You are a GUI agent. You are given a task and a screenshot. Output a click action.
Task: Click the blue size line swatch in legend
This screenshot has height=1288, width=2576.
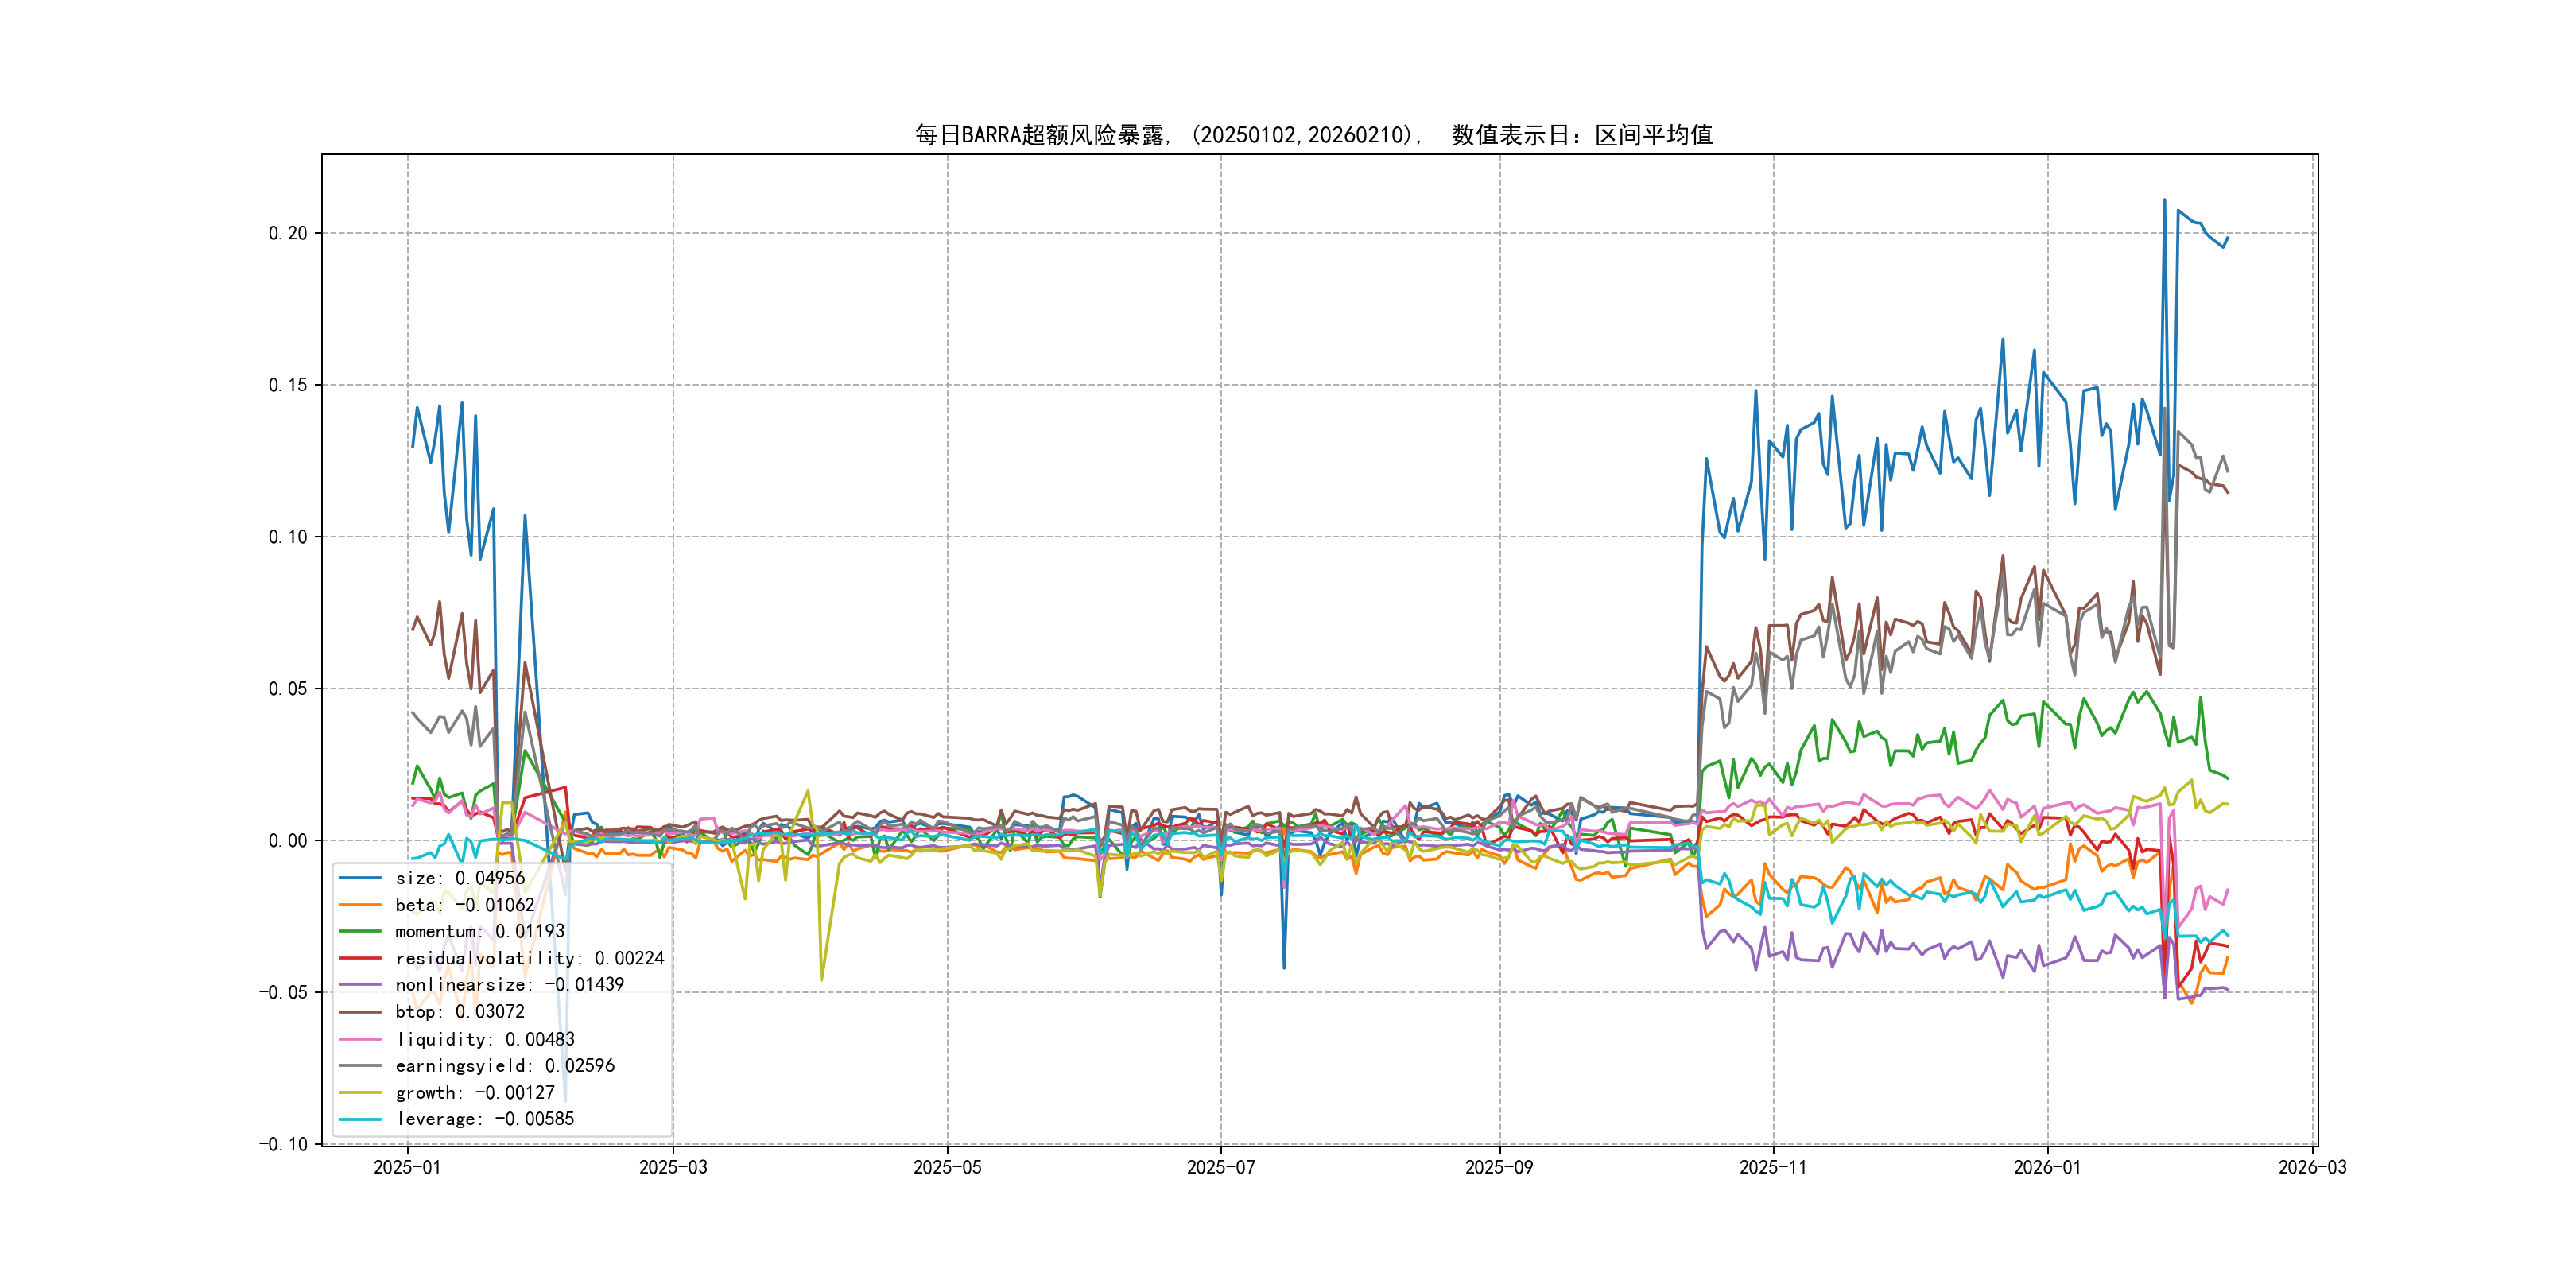pyautogui.click(x=360, y=878)
